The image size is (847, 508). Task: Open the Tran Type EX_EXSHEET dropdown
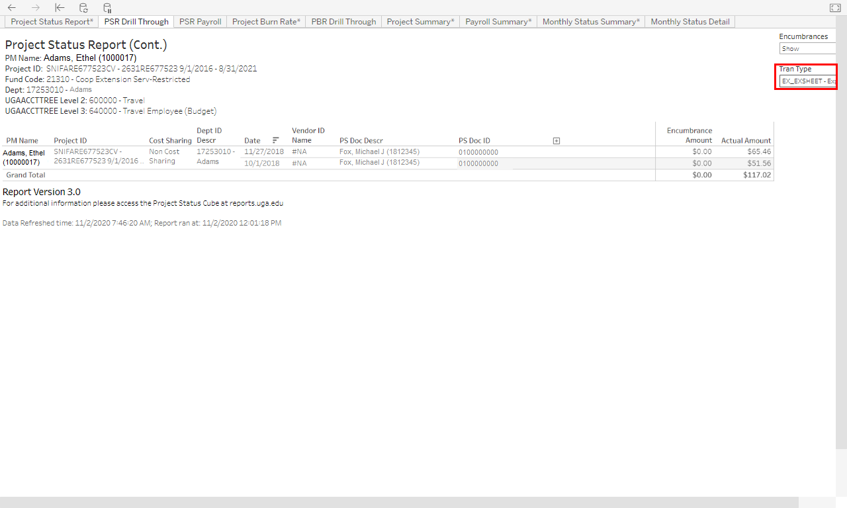coord(808,81)
